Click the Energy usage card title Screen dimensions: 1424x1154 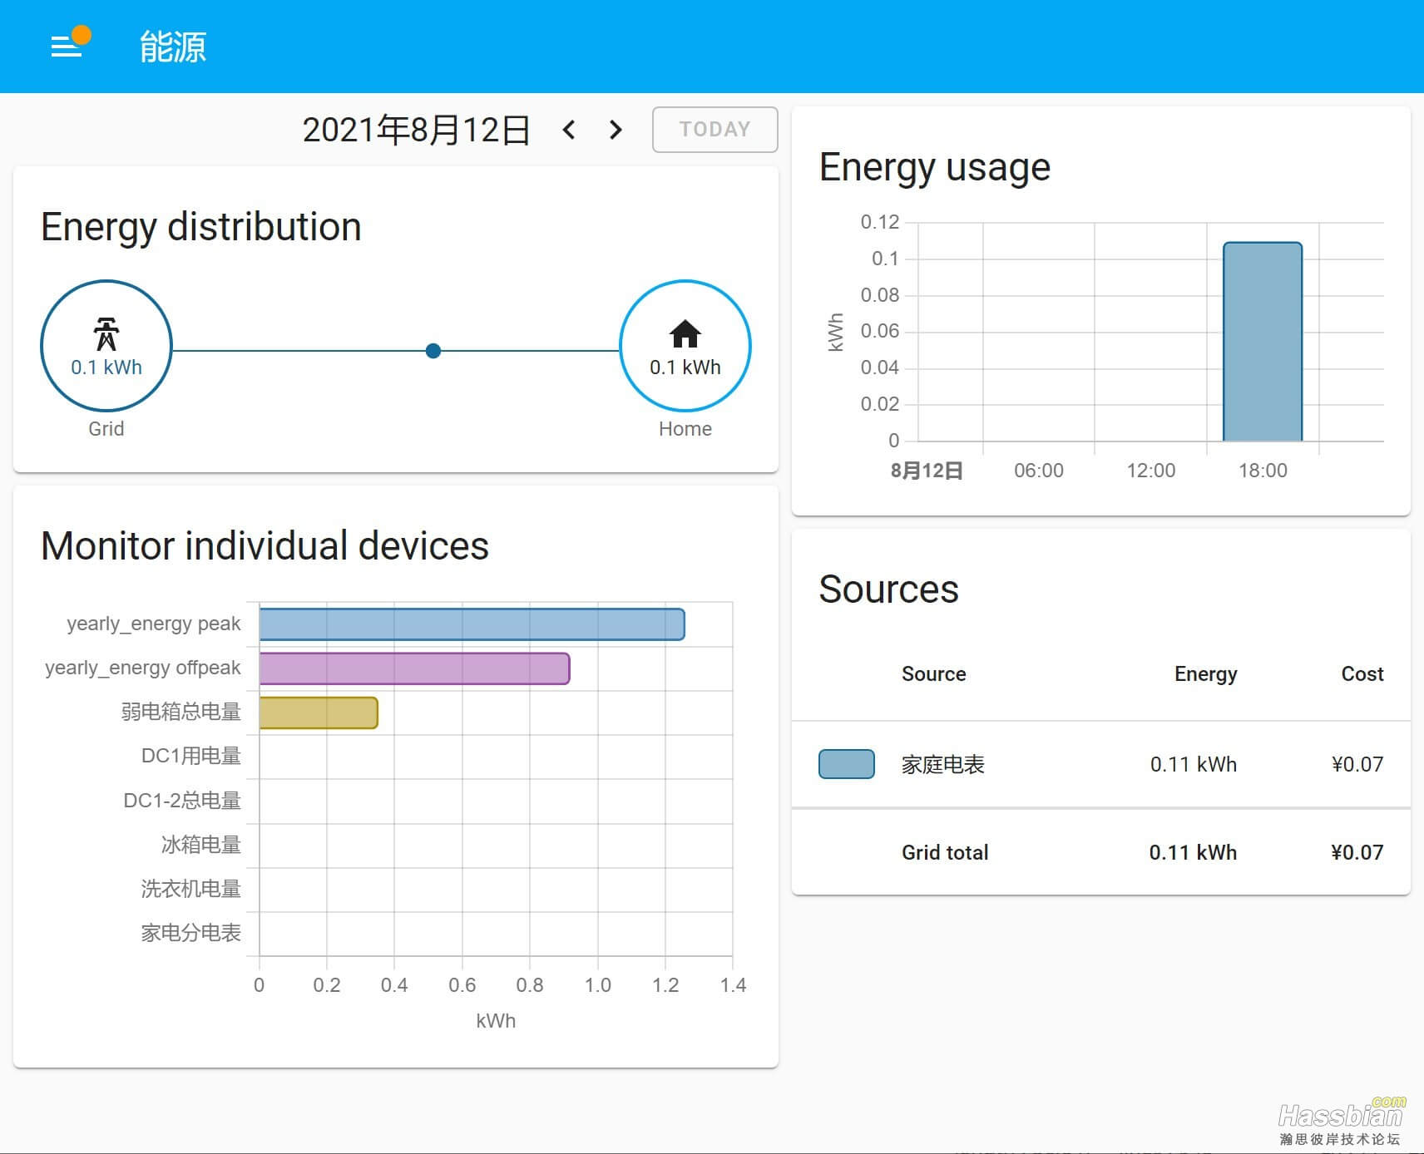pos(935,167)
